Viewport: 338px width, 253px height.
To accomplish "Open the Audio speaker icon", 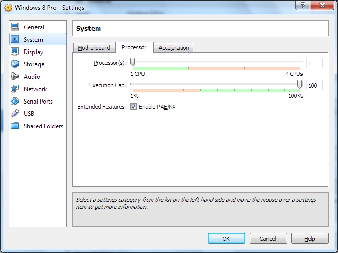I will pyautogui.click(x=15, y=76).
